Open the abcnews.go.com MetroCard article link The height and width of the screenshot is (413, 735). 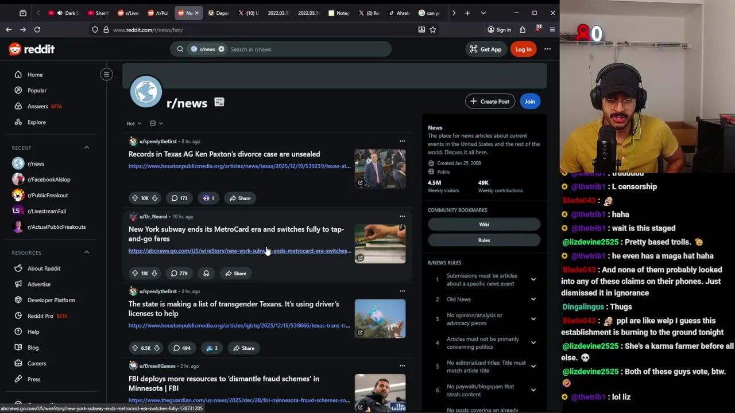[x=240, y=251]
